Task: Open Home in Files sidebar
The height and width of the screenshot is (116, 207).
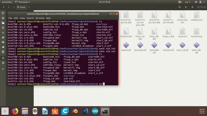Action: pyautogui.click(x=3, y=18)
